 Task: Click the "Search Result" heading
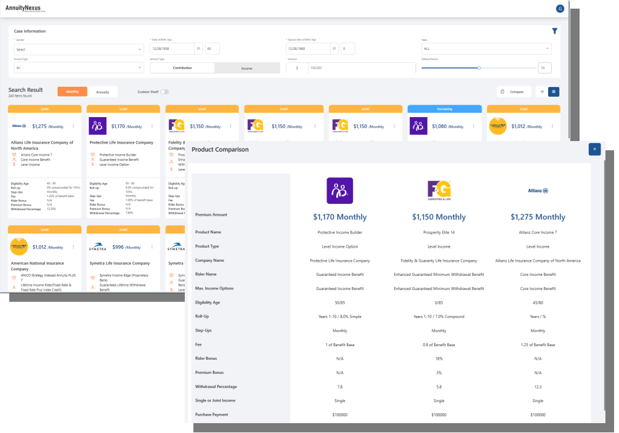(x=26, y=90)
